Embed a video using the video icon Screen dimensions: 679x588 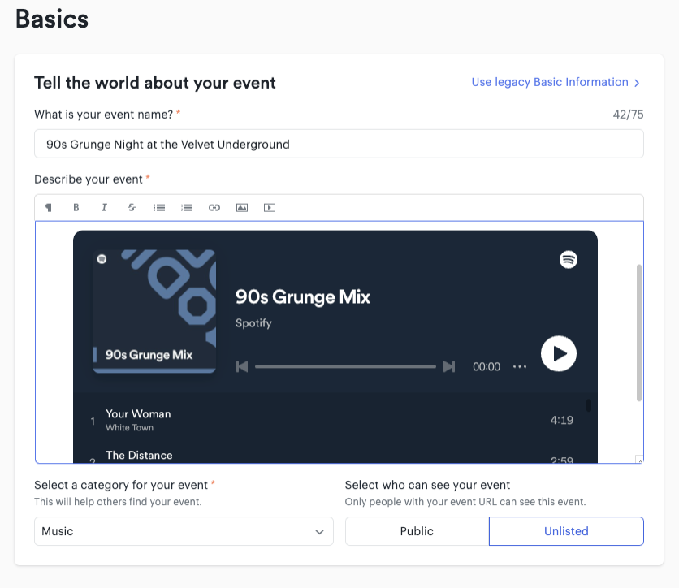pos(270,208)
